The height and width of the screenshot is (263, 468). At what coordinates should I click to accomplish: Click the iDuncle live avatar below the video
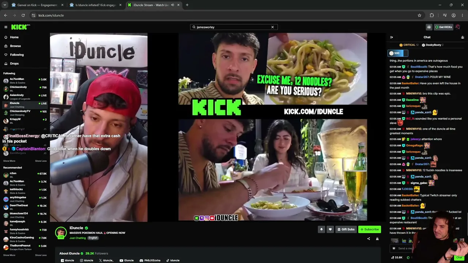point(61,233)
